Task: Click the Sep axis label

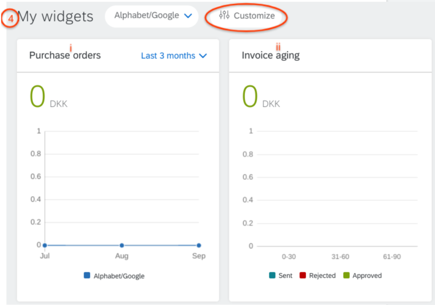Action: click(x=199, y=256)
